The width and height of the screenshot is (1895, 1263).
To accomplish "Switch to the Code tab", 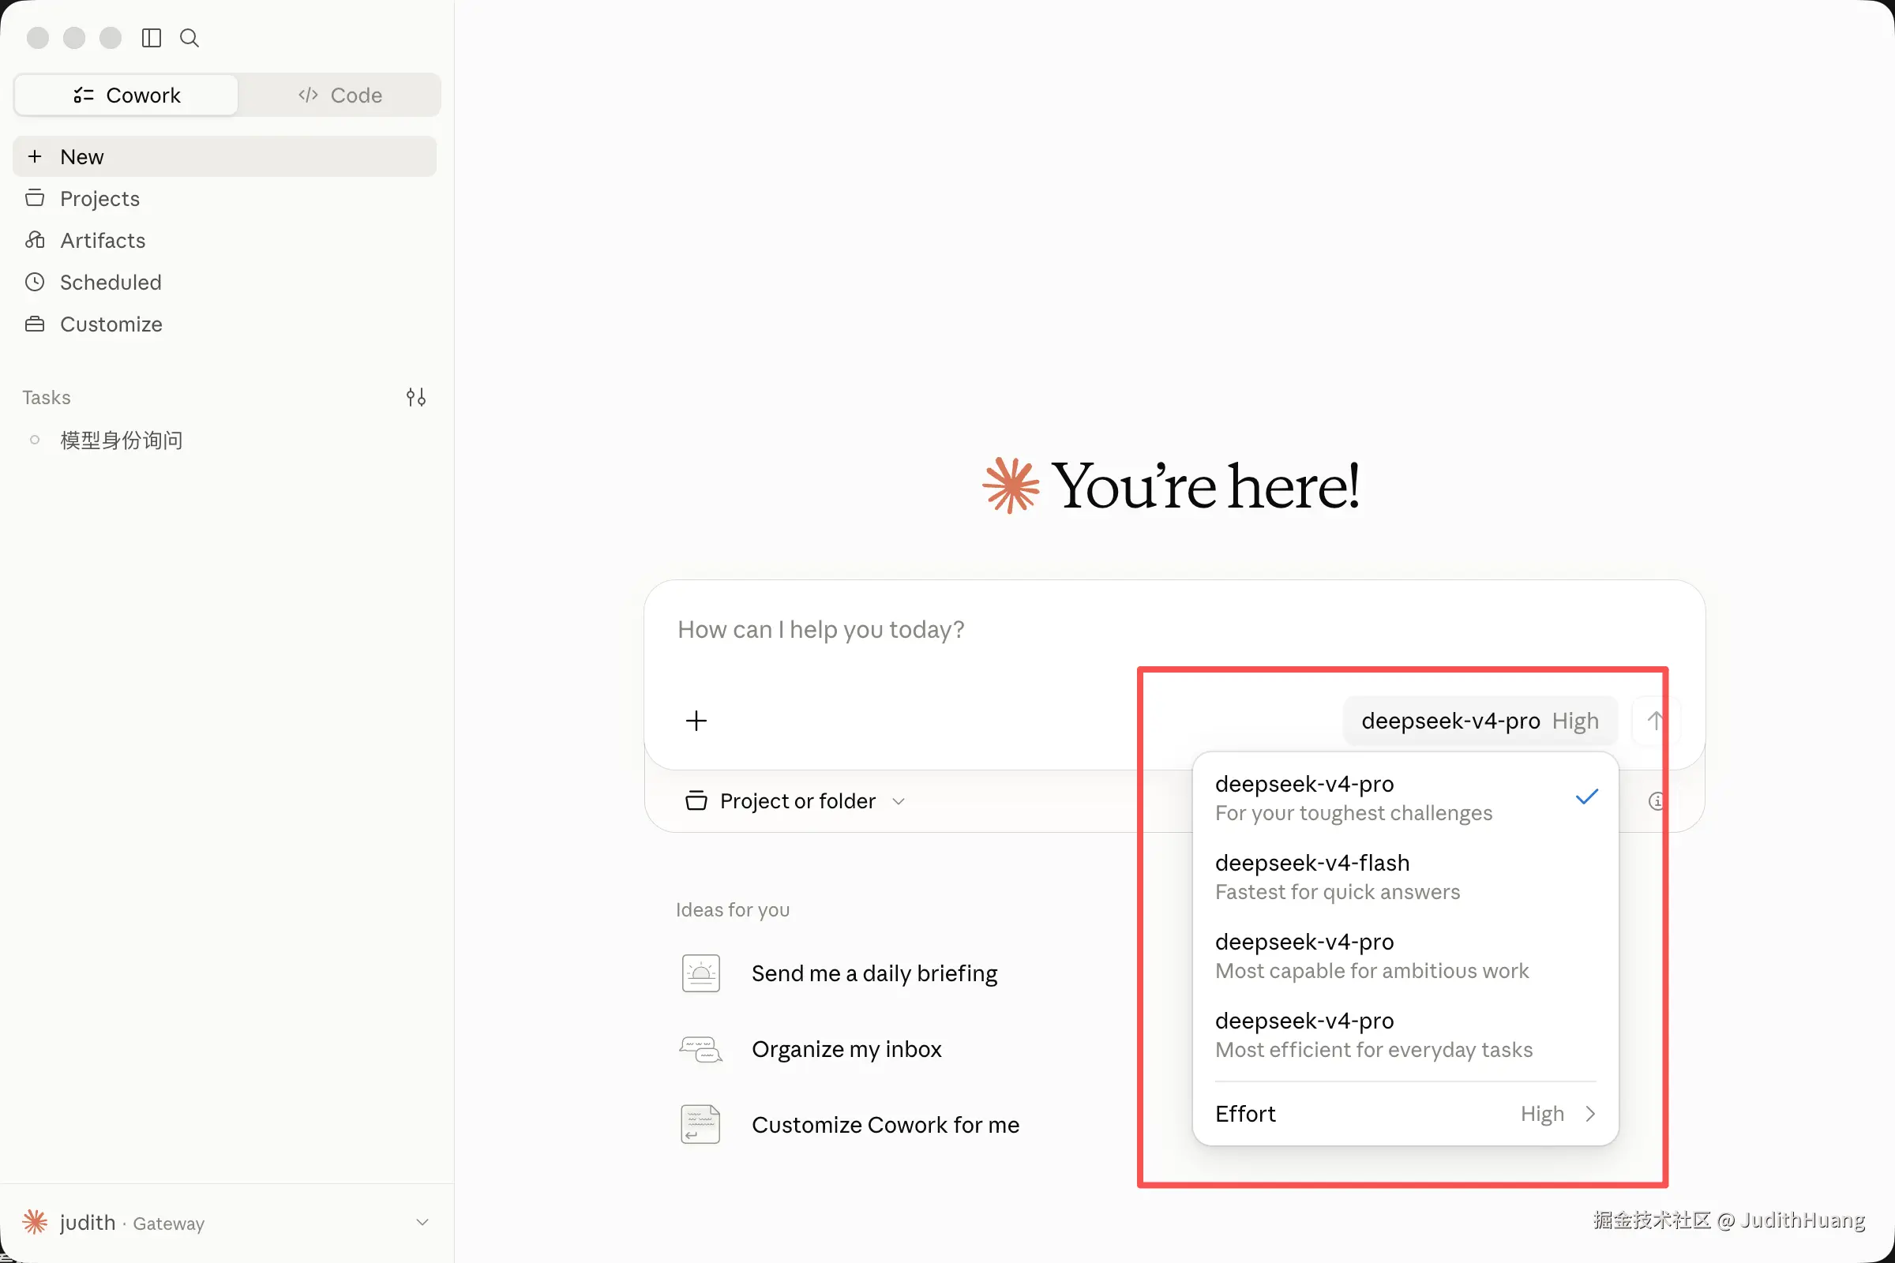I will 340,95.
